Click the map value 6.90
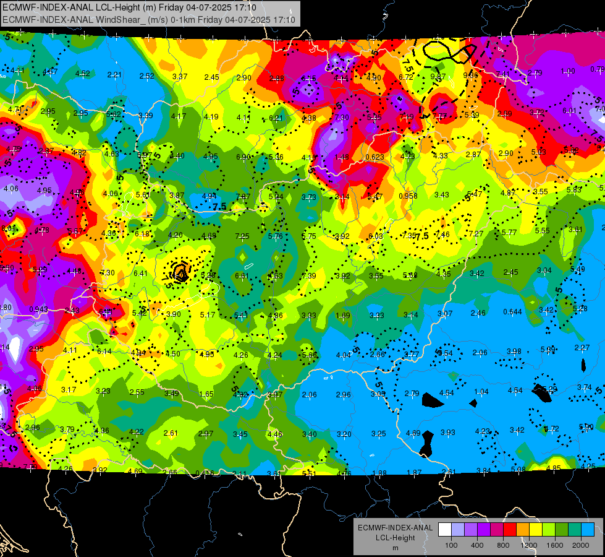 tap(243, 157)
